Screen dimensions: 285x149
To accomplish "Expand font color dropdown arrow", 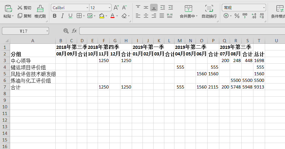I will click(117, 16).
